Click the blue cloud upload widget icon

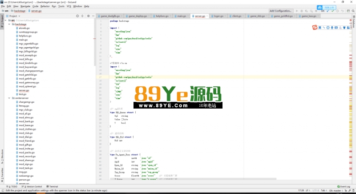[x=320, y=8]
